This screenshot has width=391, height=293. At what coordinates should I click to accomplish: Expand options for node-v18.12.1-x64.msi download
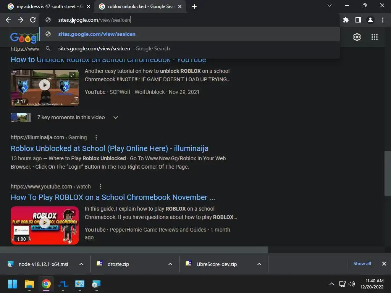point(81,264)
